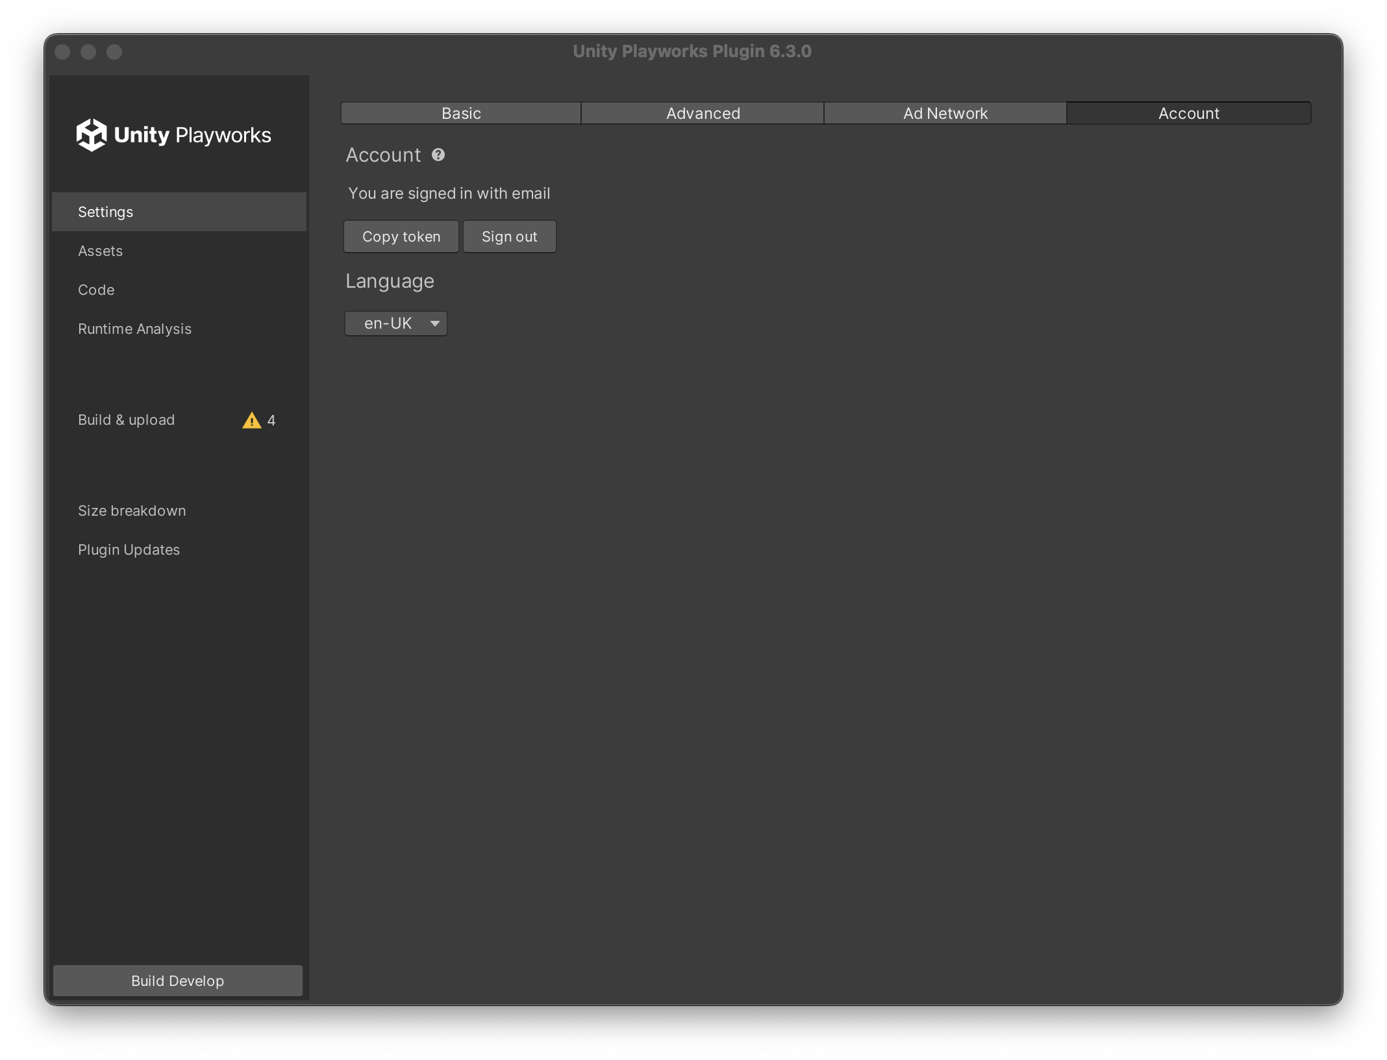Viewport: 1387px width, 1060px height.
Task: Click the Account help question mark icon
Action: click(438, 155)
